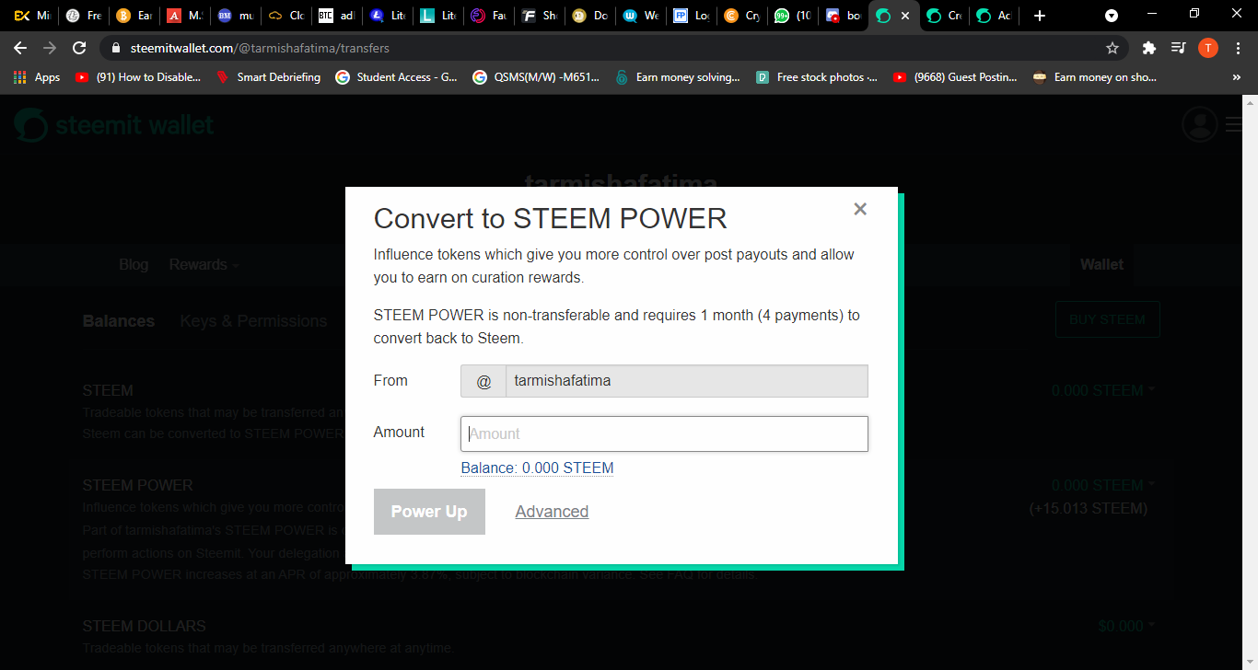Click the BUY STEEM button
The height and width of the screenshot is (670, 1258).
(1107, 320)
